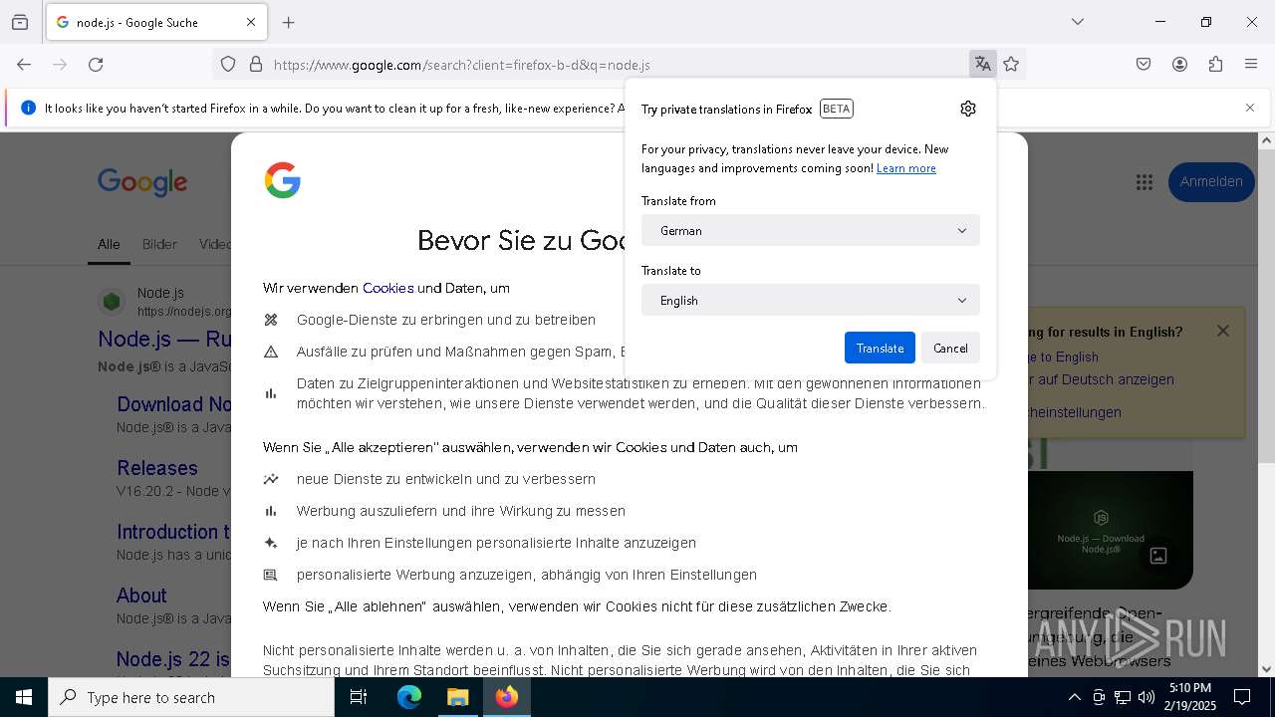This screenshot has width=1275, height=717.
Task: Open the Node.js 22 result link
Action: click(173, 659)
